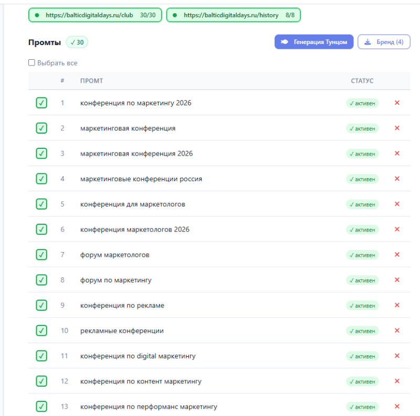Uncheck prompt 1 «конференция по маркетингу 2026»
The image size is (420, 416).
(41, 103)
